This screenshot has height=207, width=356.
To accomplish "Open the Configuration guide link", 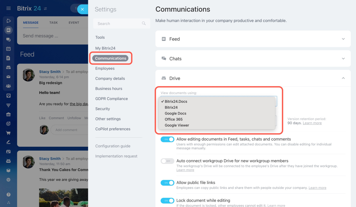I will 113,146.
